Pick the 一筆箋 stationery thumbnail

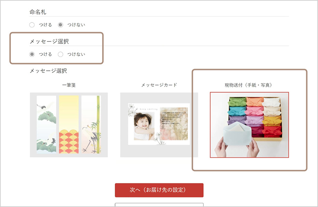pyautogui.click(x=69, y=125)
